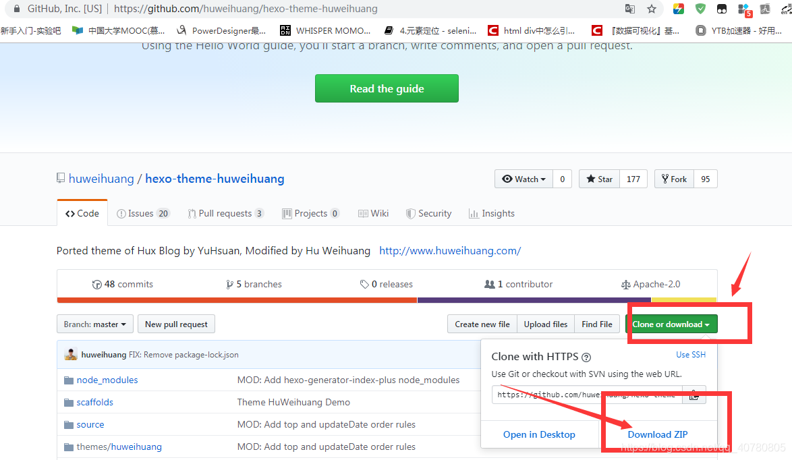
Task: Show the watchers count 0
Action: (x=562, y=179)
